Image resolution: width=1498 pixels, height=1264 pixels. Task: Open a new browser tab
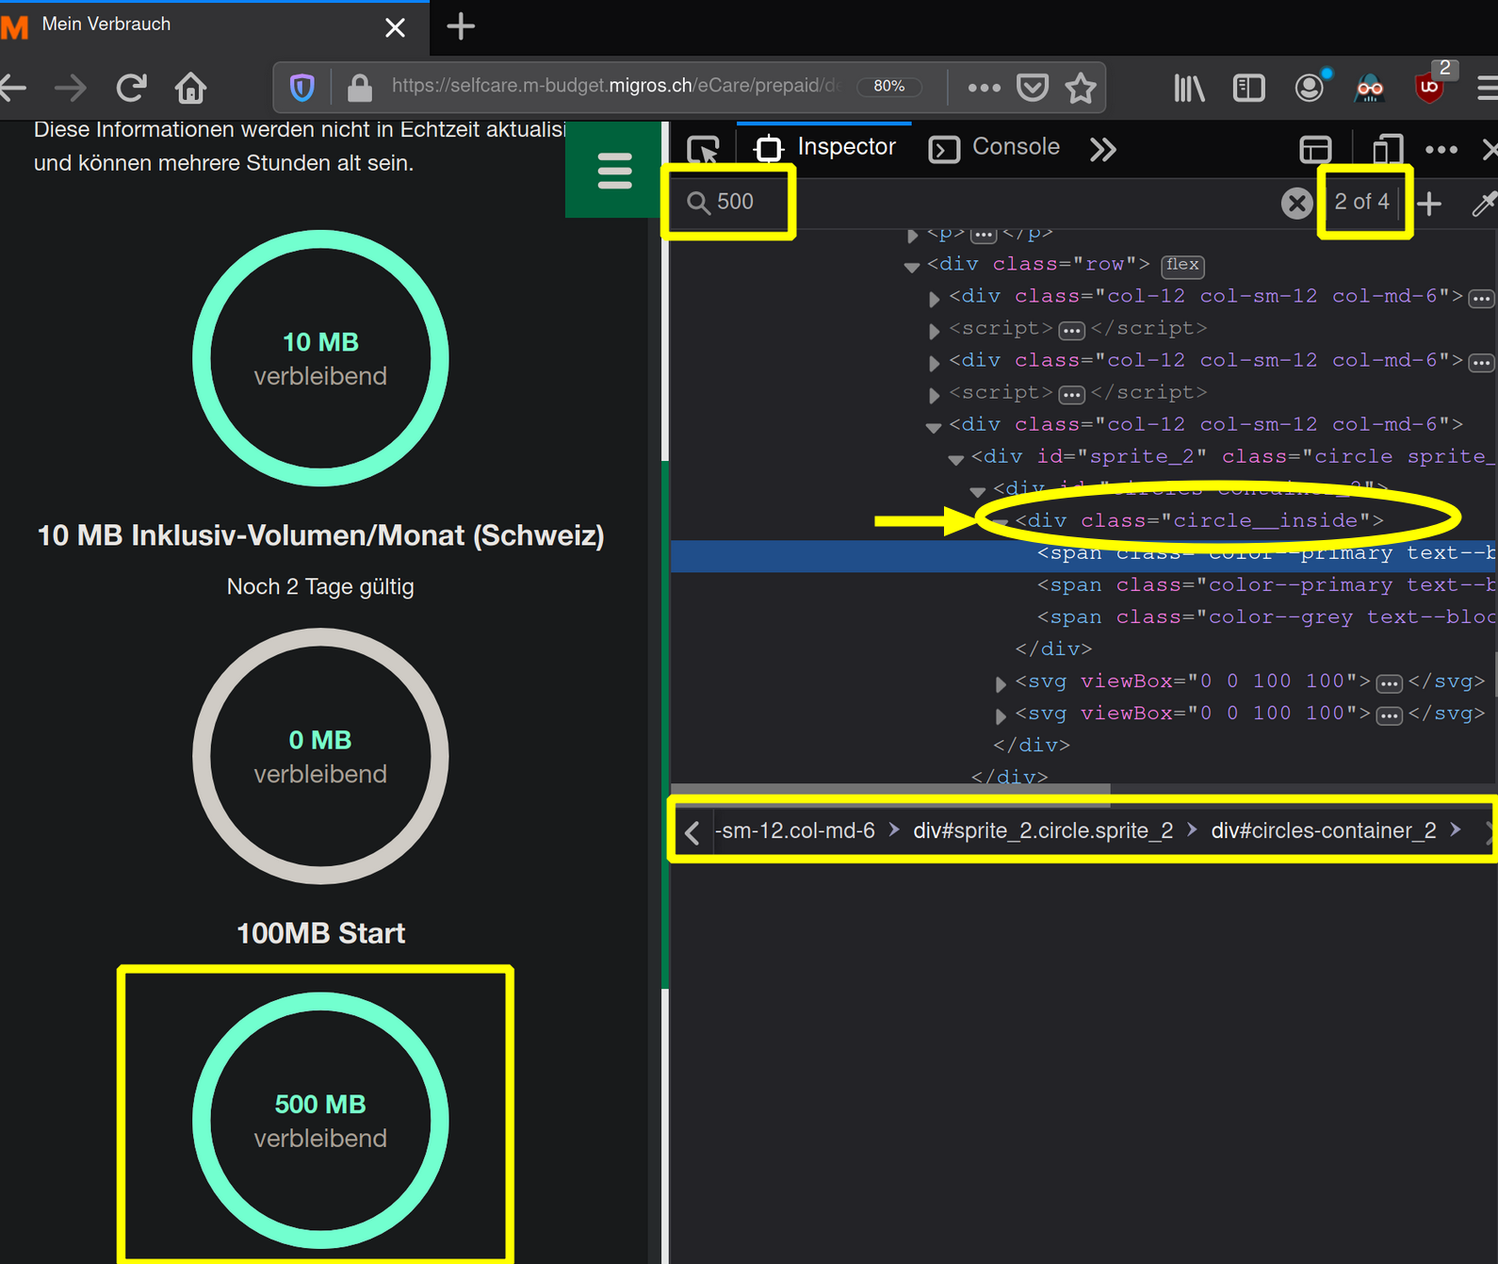[x=461, y=26]
